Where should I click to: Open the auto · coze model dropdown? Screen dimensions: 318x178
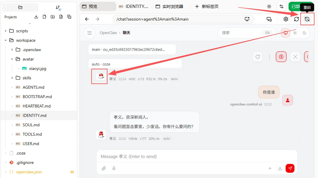click(x=135, y=64)
